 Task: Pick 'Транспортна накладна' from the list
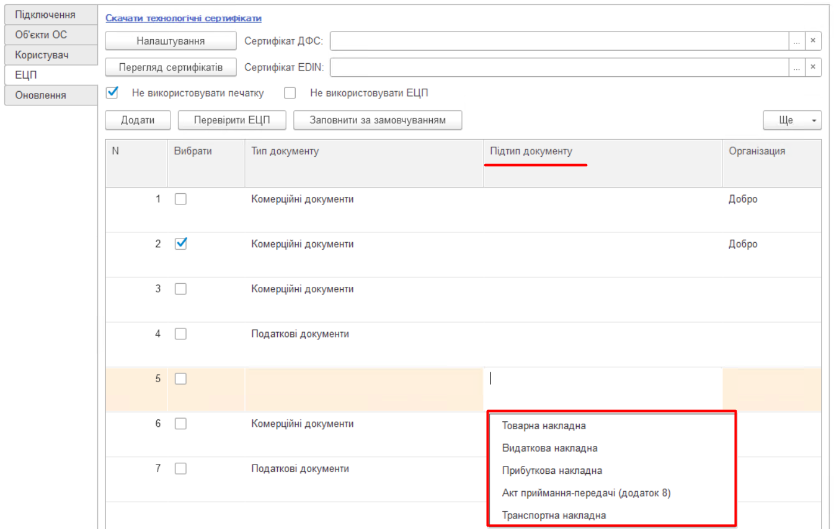(554, 515)
